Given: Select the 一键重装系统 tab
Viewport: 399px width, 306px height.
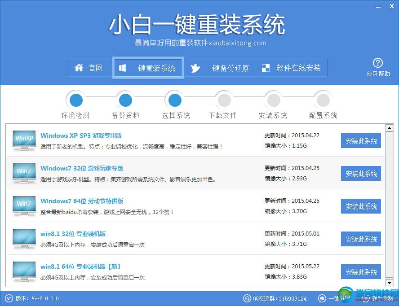Looking at the screenshot, I should coord(148,68).
